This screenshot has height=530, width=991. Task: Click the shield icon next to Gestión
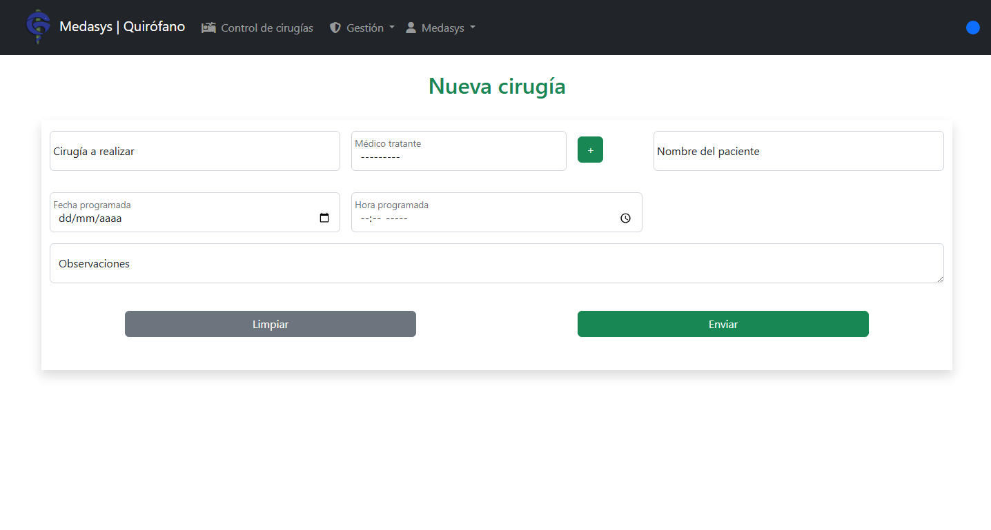[335, 28]
